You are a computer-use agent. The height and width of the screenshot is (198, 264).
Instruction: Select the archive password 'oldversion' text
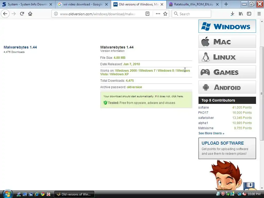pyautogui.click(x=134, y=87)
